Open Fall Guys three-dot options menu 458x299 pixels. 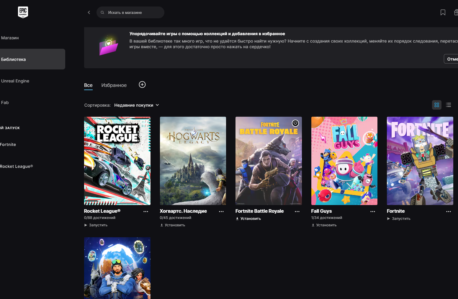[x=373, y=212]
